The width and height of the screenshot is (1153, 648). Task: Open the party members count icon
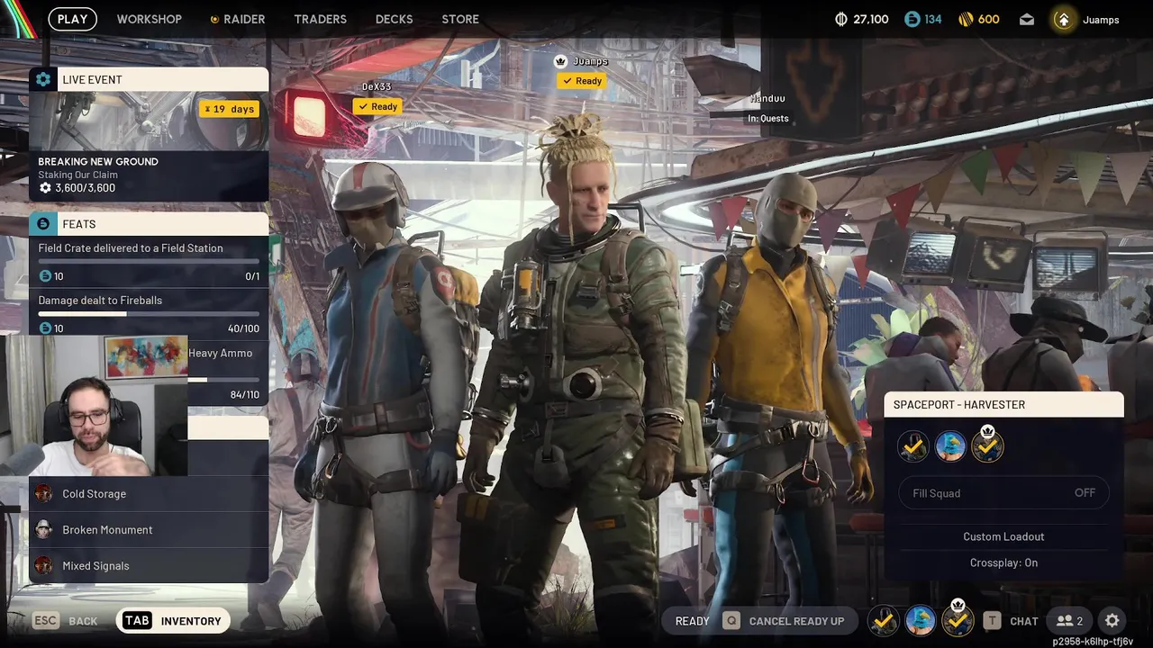tap(1070, 621)
